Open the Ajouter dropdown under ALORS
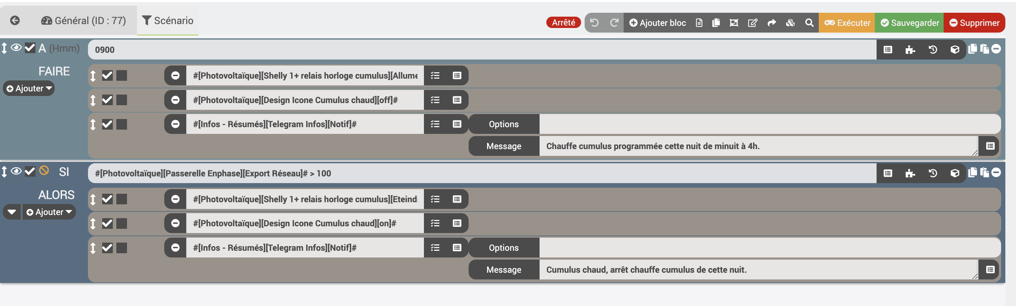 click(49, 212)
